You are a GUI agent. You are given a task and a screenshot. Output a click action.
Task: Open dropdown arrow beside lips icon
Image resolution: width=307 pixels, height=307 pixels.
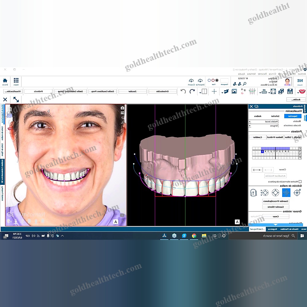point(298,93)
